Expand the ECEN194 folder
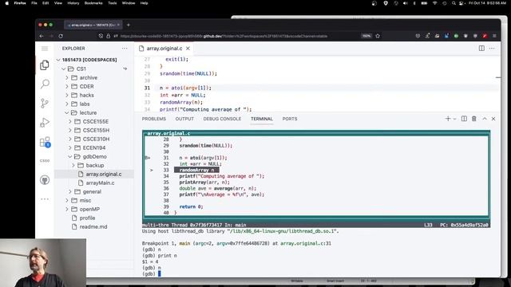 point(94,147)
